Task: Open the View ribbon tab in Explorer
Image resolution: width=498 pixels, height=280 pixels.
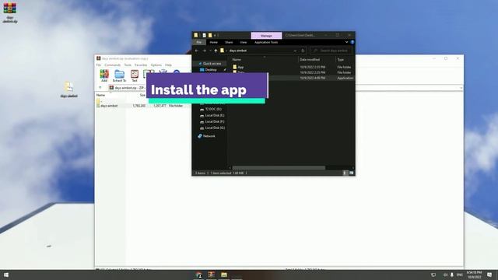Action: (244, 42)
